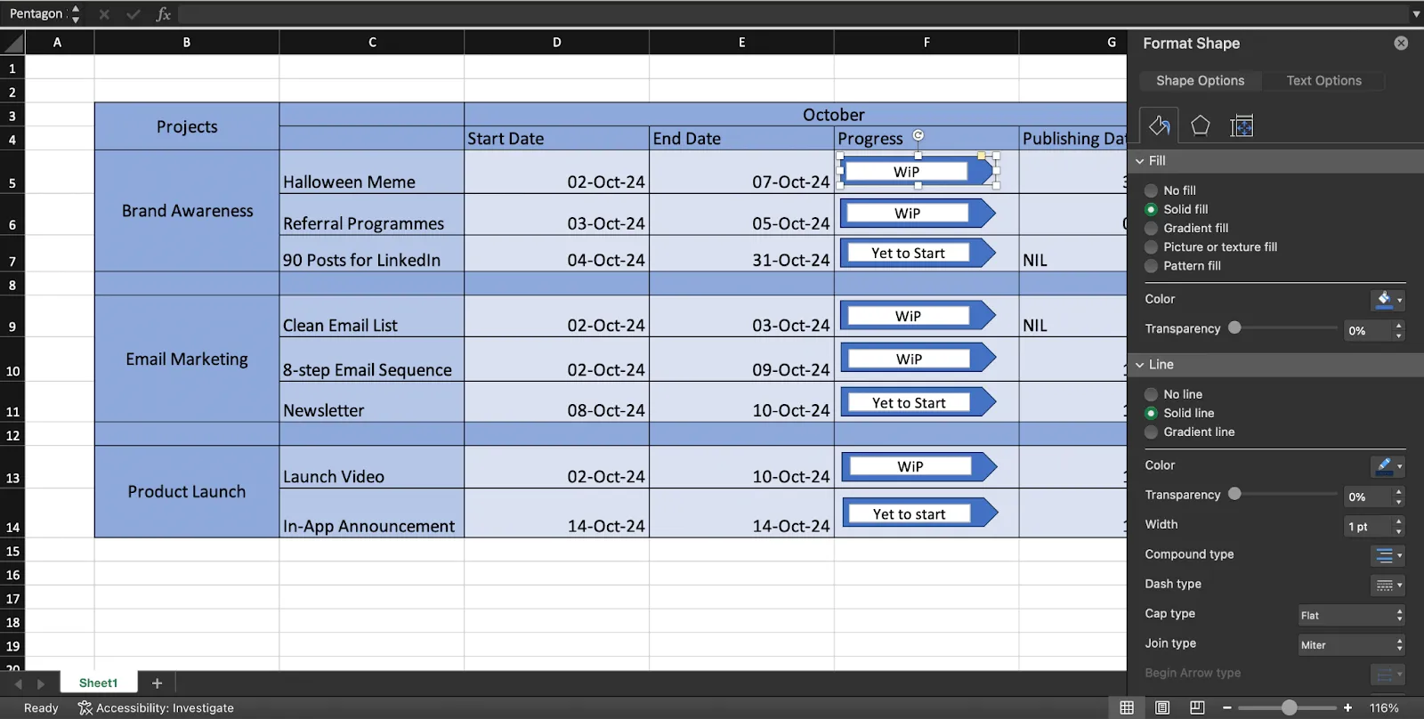Click the fx insert function icon

pos(163,14)
